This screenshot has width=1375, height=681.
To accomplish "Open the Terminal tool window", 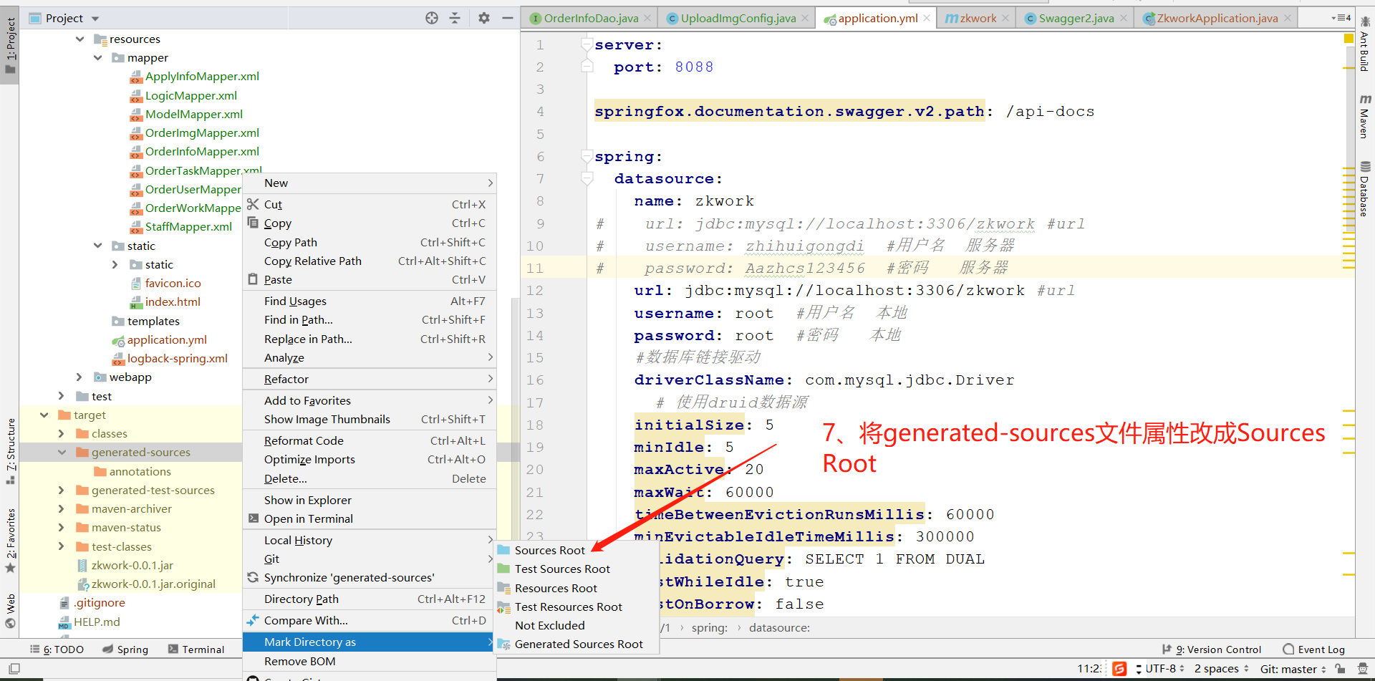I will point(196,649).
